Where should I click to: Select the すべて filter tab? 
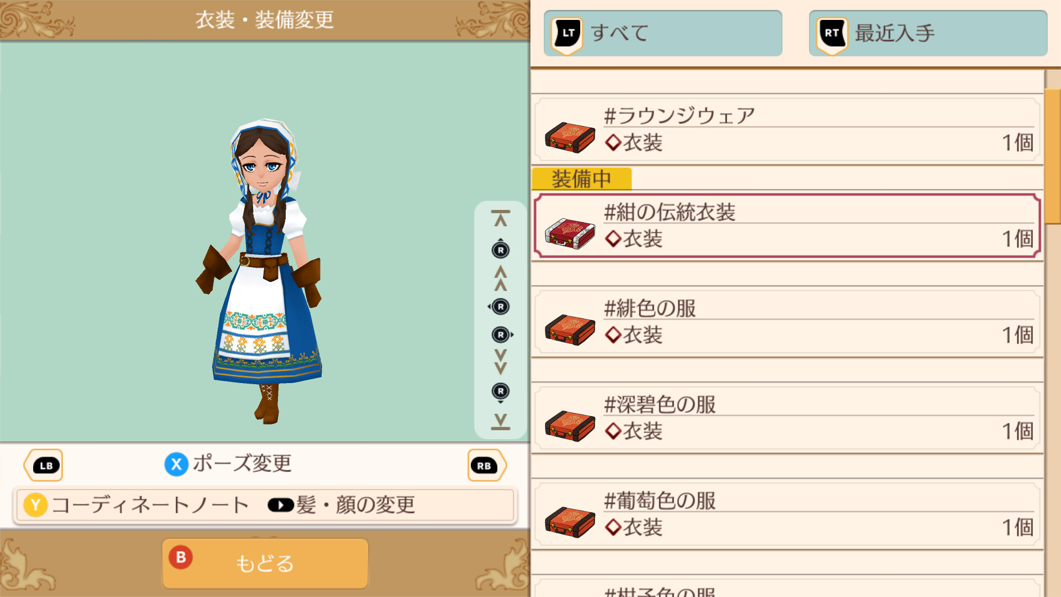click(x=663, y=33)
